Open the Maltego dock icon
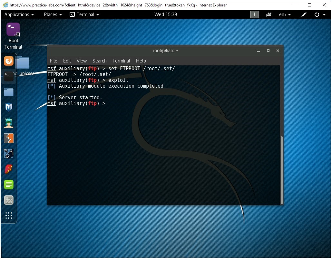This screenshot has height=259, width=332. tap(9, 154)
